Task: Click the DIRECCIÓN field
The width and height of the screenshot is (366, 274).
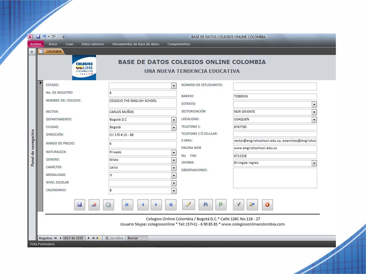Action: pos(143,136)
